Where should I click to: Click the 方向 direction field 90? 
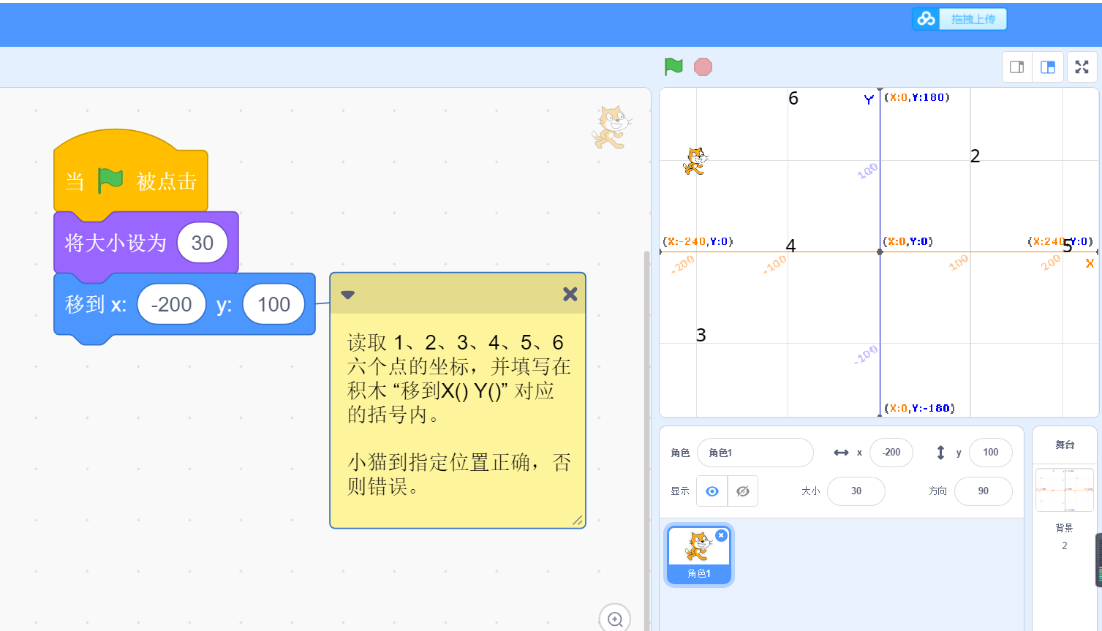tap(984, 491)
